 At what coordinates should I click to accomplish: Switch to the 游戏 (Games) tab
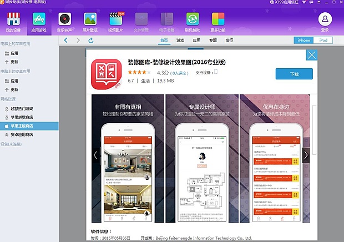pyautogui.click(x=180, y=41)
